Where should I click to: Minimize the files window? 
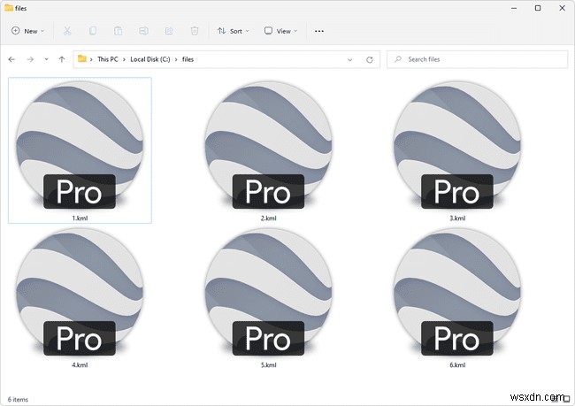point(514,8)
